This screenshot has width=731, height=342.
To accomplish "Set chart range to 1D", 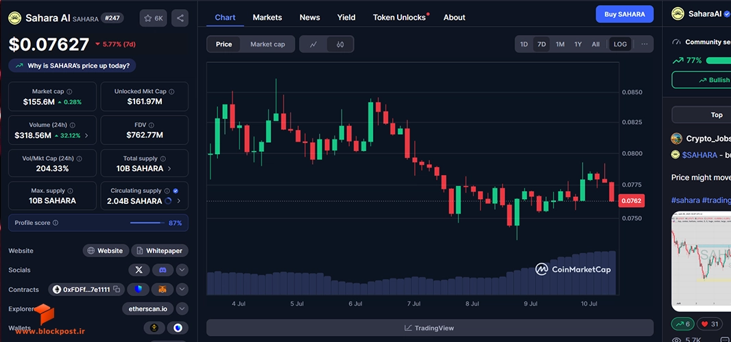I will (x=524, y=44).
